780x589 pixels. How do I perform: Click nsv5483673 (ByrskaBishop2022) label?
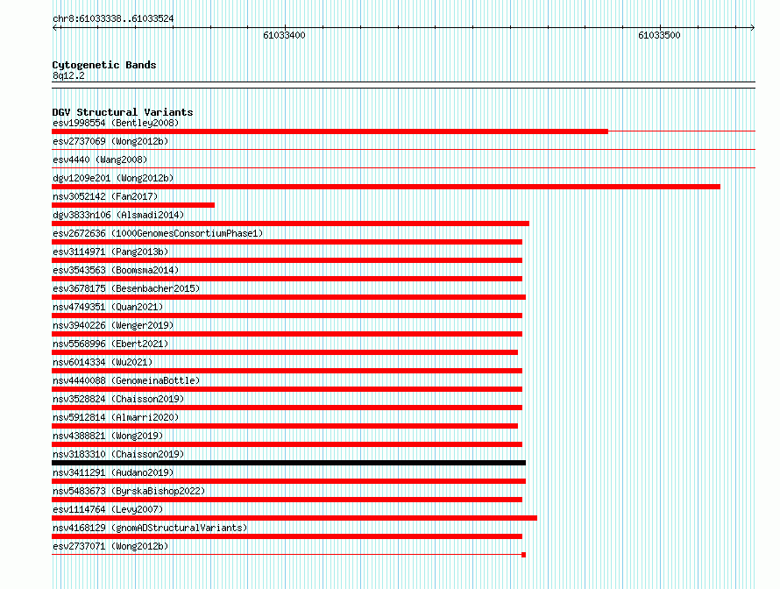coord(129,491)
